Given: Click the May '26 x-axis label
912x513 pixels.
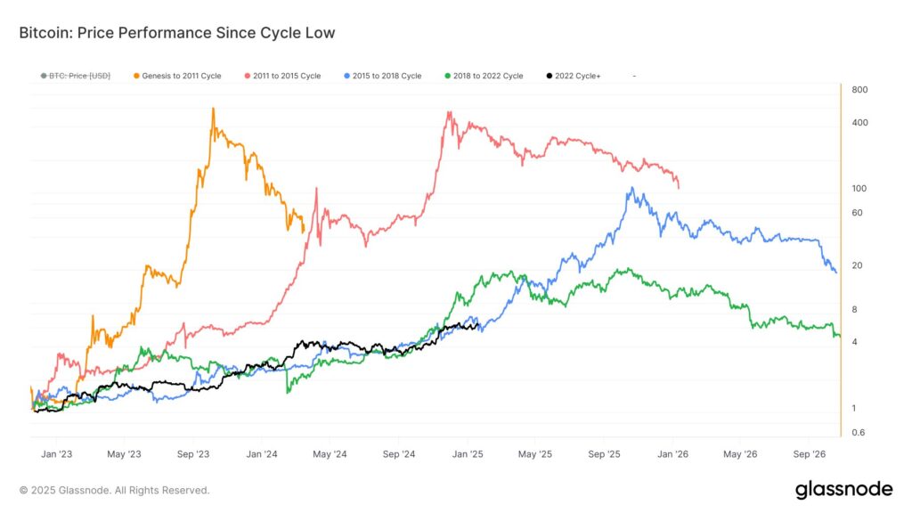Looking at the screenshot, I should 740,454.
